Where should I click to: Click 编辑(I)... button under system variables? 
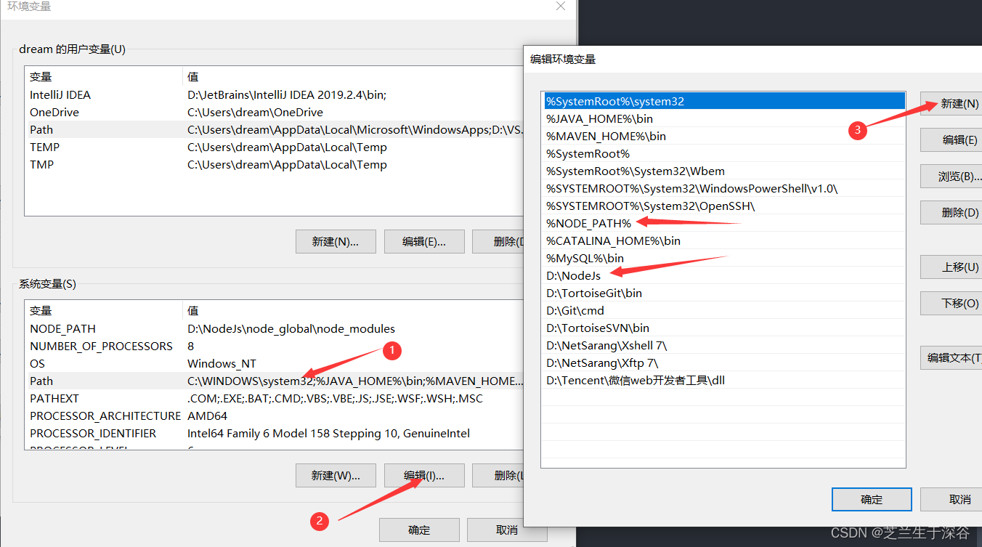pyautogui.click(x=424, y=476)
